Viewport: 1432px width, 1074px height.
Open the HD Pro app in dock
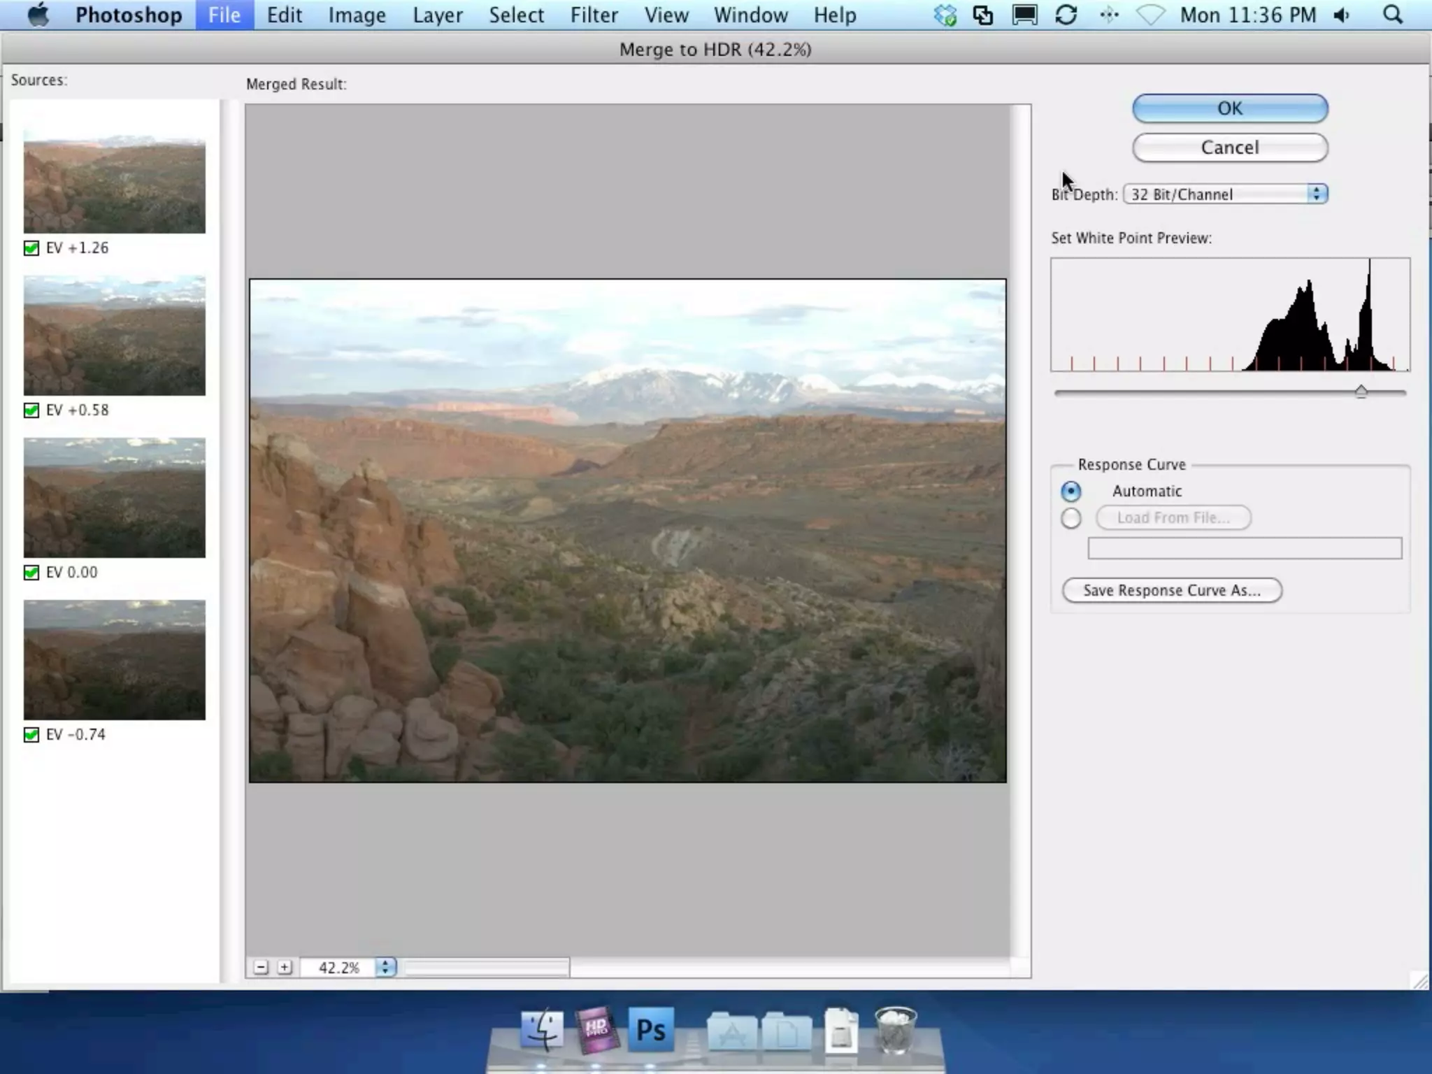596,1029
